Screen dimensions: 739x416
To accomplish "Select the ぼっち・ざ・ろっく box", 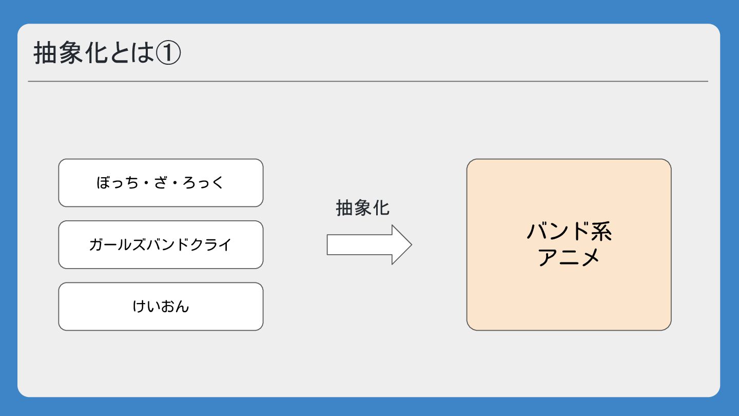I will click(161, 183).
